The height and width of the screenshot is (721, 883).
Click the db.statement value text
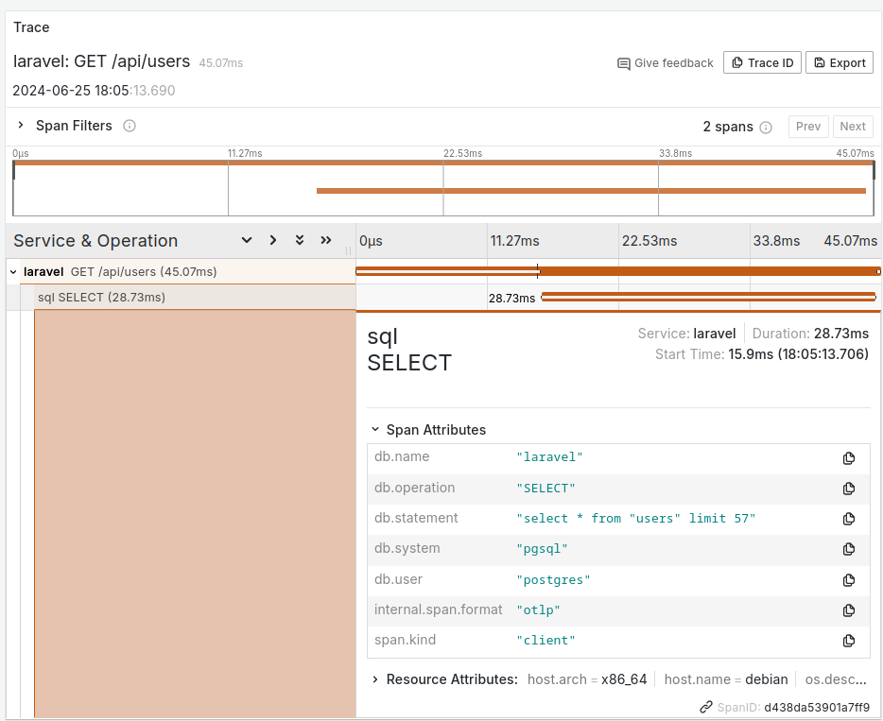tap(636, 519)
